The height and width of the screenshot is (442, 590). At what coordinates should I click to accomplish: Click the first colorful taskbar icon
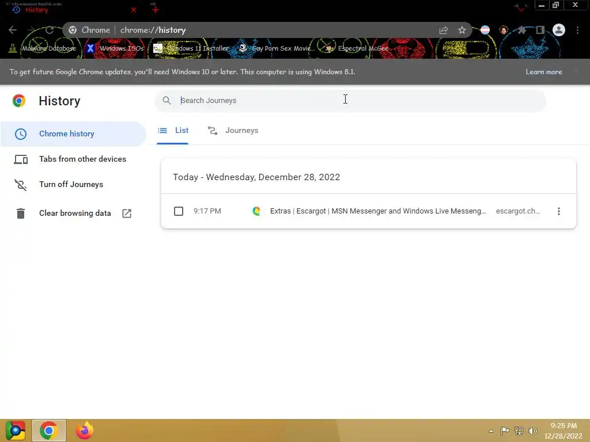pyautogui.click(x=15, y=430)
